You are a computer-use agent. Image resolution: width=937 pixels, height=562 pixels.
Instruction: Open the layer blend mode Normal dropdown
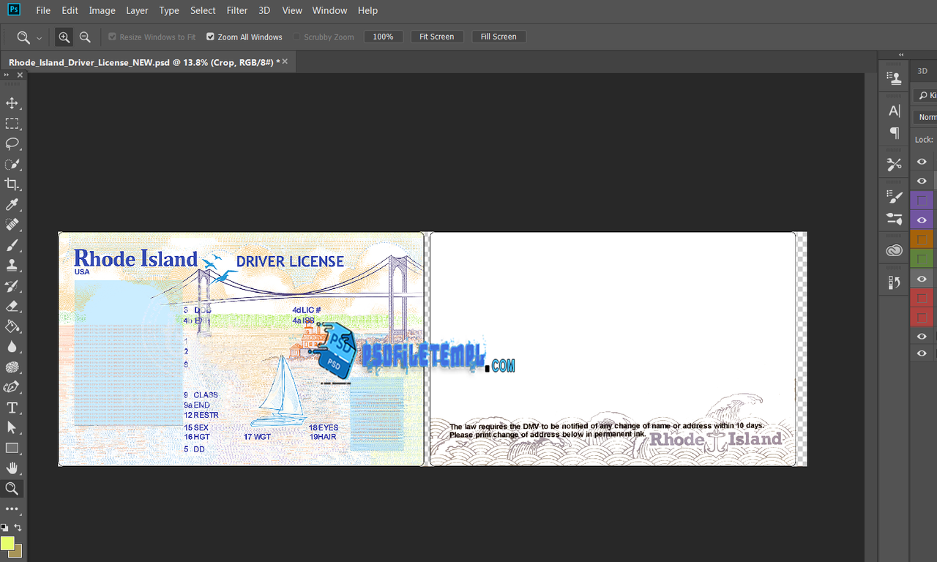(x=926, y=117)
